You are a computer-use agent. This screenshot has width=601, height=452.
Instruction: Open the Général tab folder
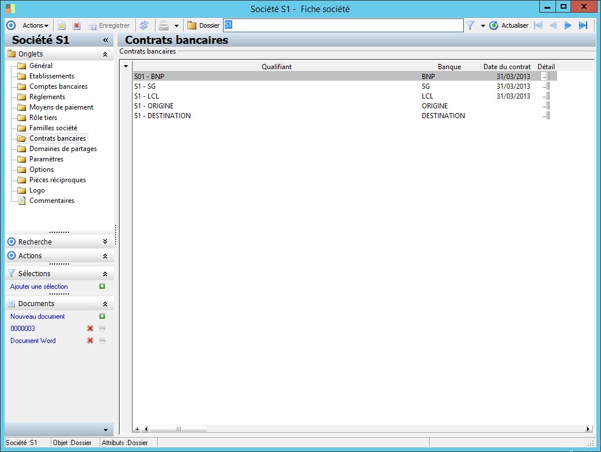click(41, 66)
